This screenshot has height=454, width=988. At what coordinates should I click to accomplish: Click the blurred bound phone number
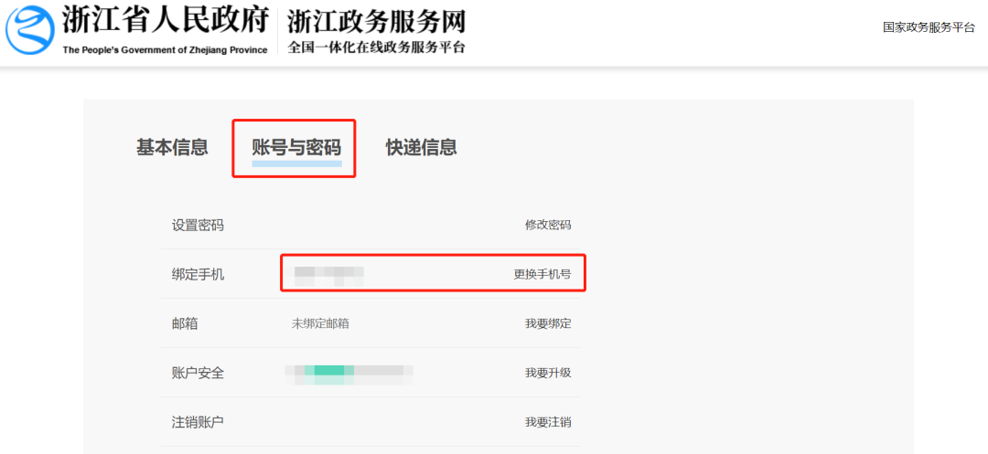(329, 273)
